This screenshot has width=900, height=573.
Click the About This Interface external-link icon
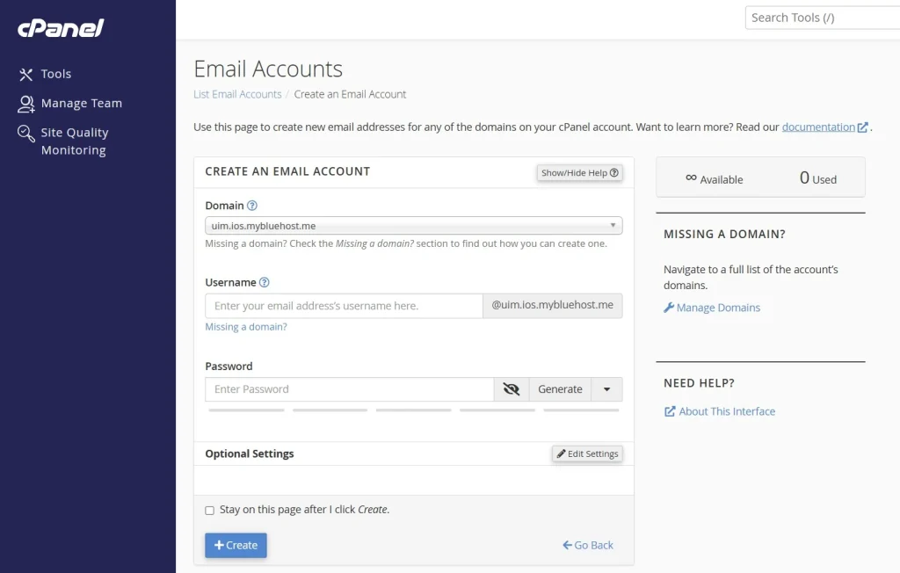pos(670,411)
